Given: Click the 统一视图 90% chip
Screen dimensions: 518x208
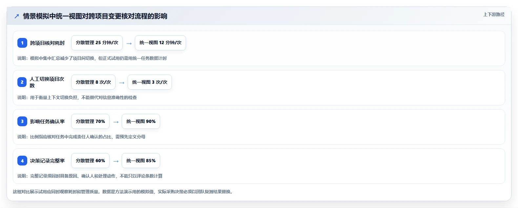Looking at the screenshot, I should (141, 121).
